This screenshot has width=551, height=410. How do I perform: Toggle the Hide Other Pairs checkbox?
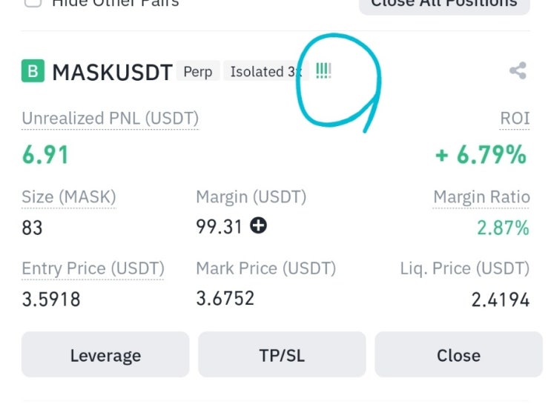[x=33, y=2]
